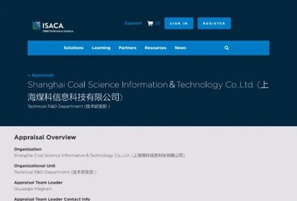
Task: Click Technical R&D Department value in overview
Action: [x=55, y=172]
